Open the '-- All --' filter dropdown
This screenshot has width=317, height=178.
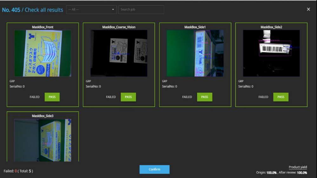coord(91,10)
